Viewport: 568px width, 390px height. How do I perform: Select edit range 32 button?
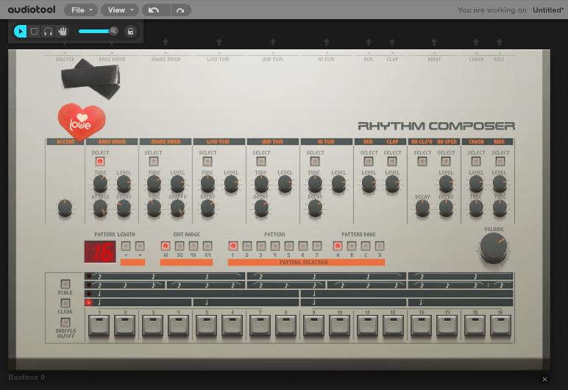pyautogui.click(x=180, y=246)
